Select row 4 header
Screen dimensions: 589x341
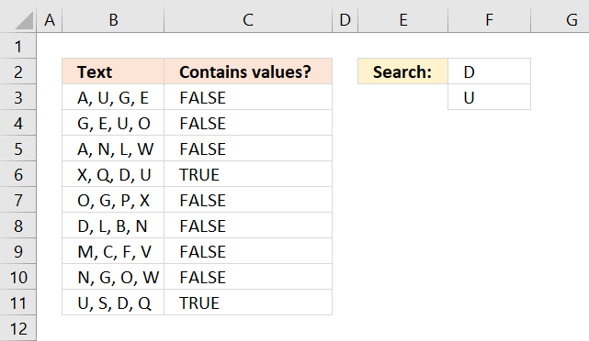coord(18,123)
